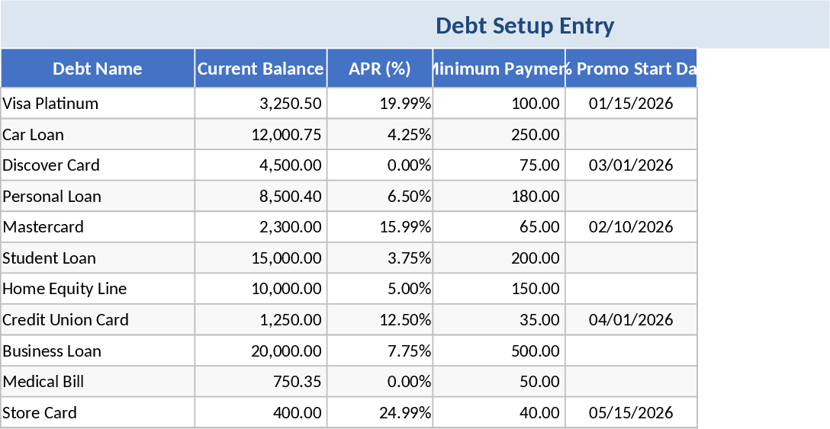Select Home Equity Line balance 10,000.00

click(261, 289)
